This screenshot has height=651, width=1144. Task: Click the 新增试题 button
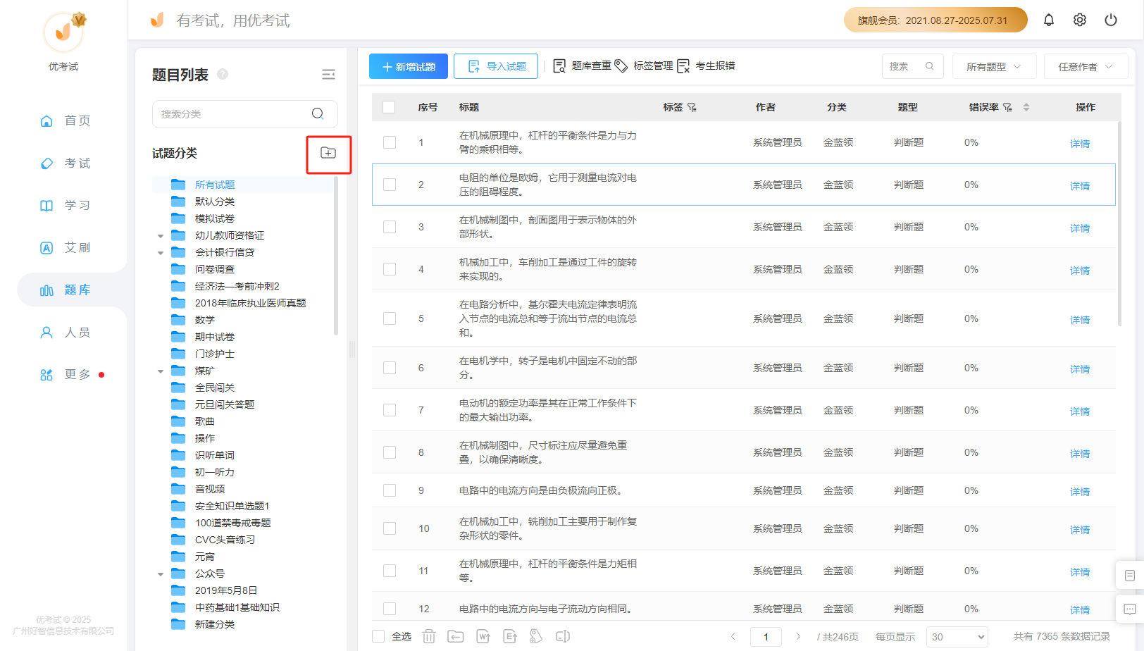[x=409, y=66]
